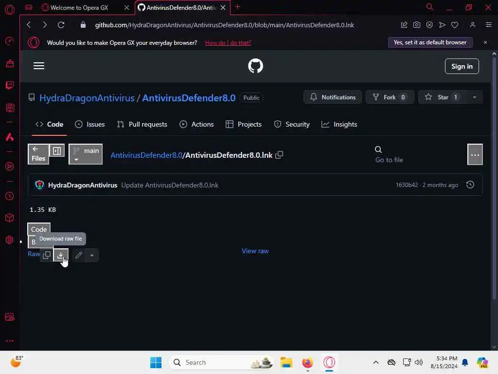Open File Explorer from the taskbar
Image resolution: width=498 pixels, height=374 pixels.
tap(286, 362)
